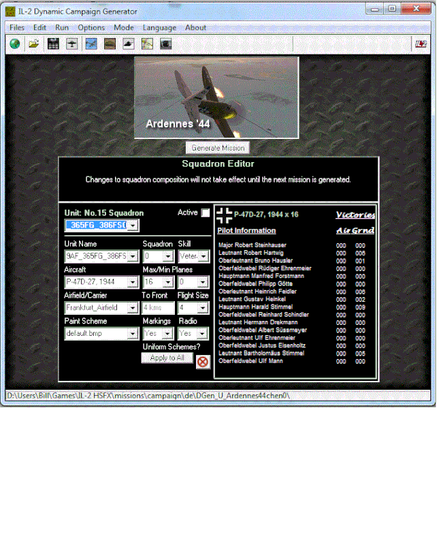
Task: Toggle the Active checkbox
Action: point(206,213)
